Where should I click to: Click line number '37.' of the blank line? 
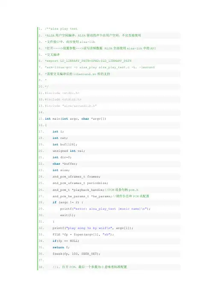41,260
